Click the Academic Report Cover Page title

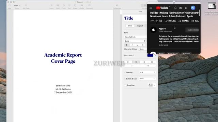63,58
